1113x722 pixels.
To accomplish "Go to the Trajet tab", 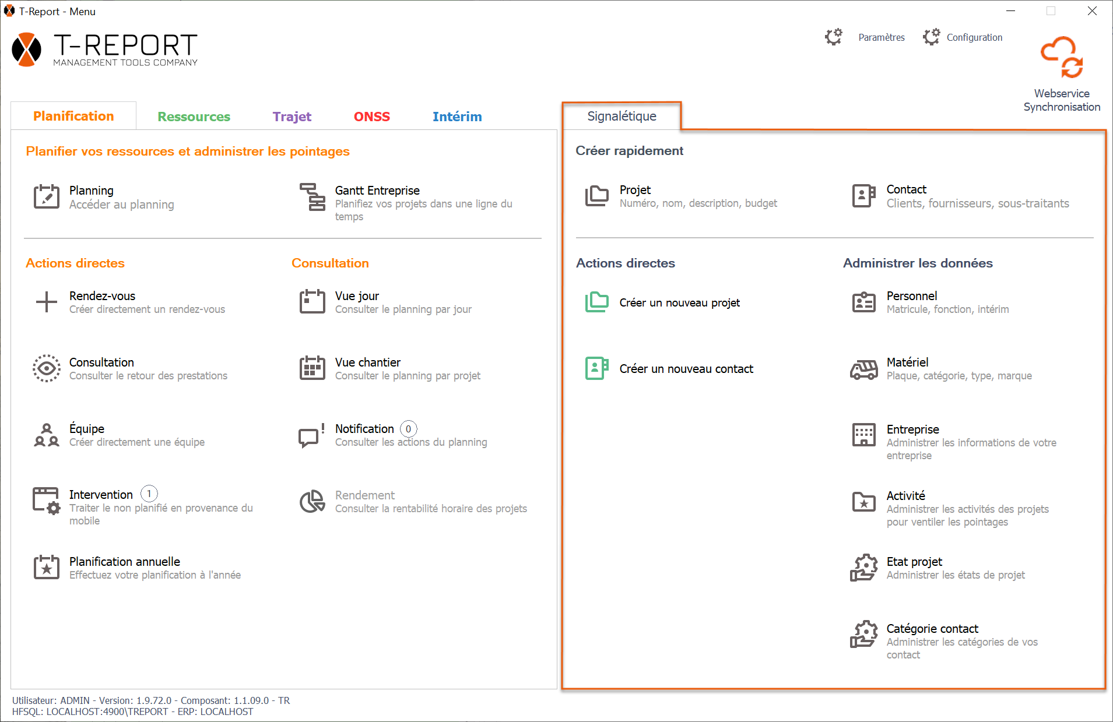I will tap(292, 117).
